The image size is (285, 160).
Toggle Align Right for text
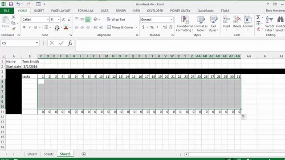click(x=88, y=27)
